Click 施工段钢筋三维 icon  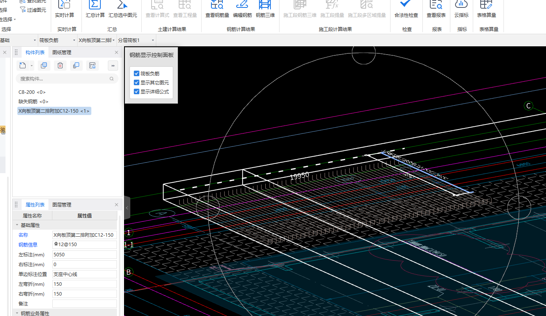point(300,5)
